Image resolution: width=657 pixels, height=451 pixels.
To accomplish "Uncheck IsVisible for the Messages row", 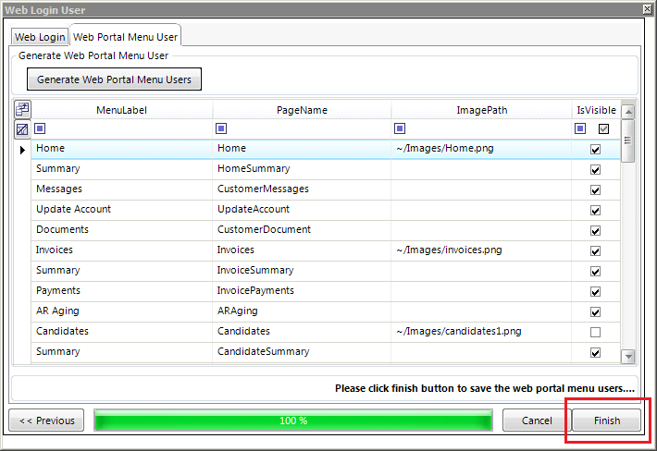I will [x=595, y=190].
